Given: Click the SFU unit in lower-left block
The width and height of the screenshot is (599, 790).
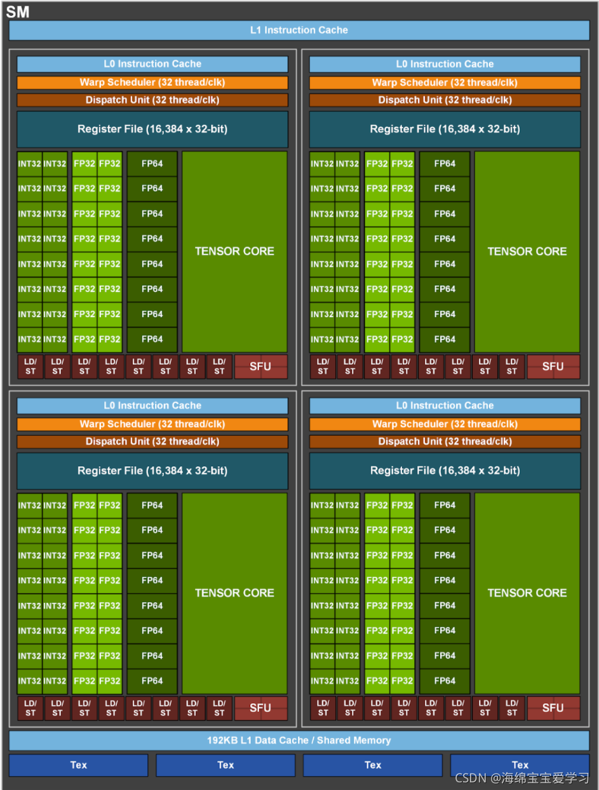Looking at the screenshot, I should tap(260, 708).
